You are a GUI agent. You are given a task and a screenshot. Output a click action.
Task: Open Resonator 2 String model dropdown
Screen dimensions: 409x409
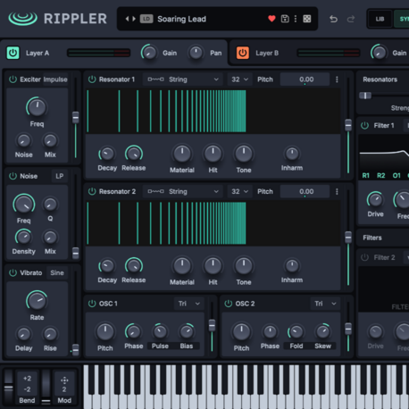(x=183, y=191)
